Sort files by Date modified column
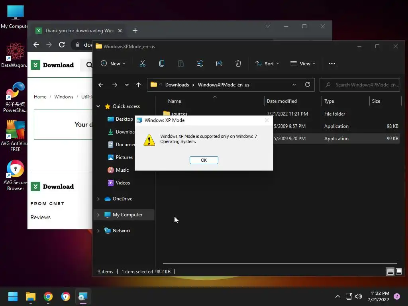This screenshot has width=408, height=306. (282, 101)
